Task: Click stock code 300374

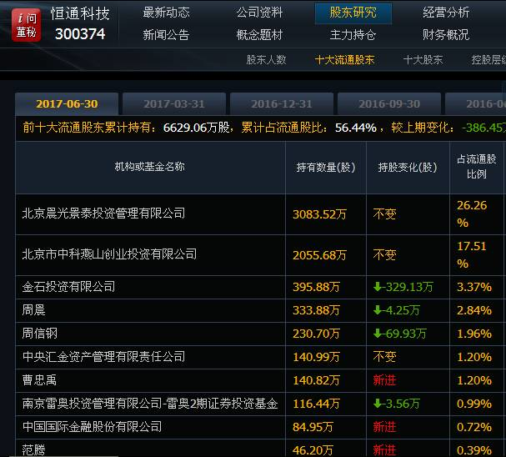Action: pyautogui.click(x=80, y=34)
